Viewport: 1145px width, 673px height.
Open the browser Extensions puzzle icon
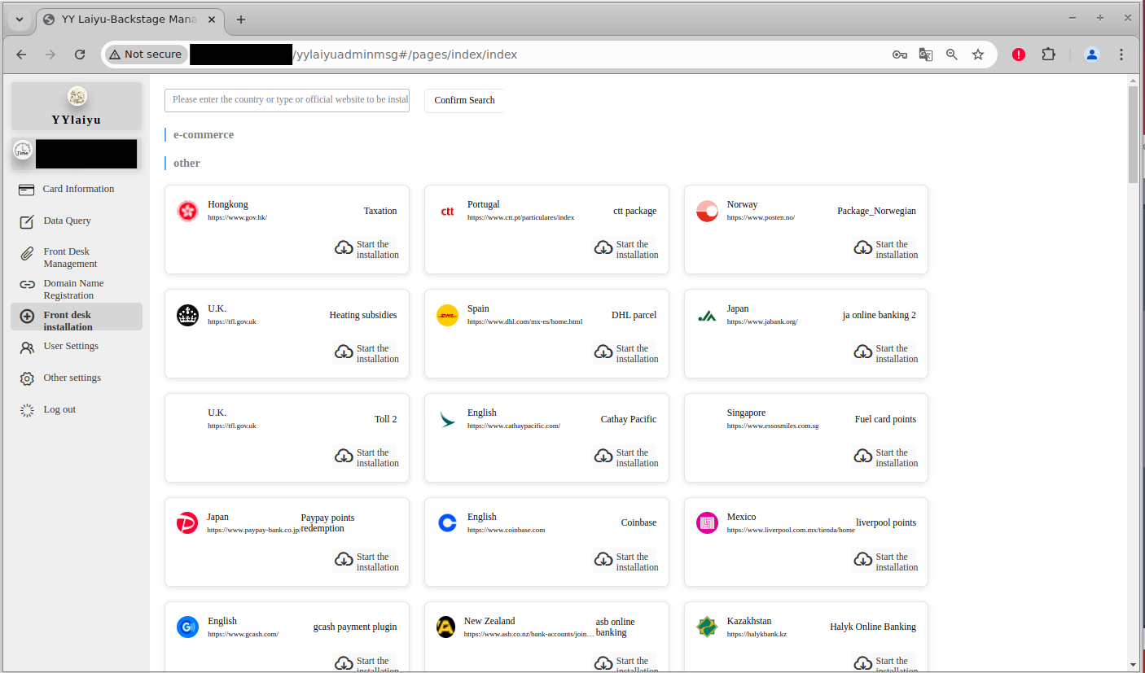1049,55
